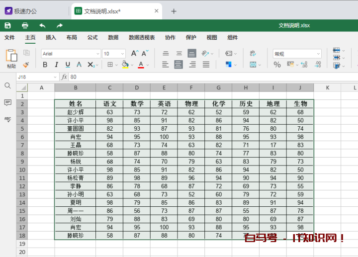Toggle Underline formatting
Screen dimensions: 358x257
pyautogui.click(x=68, y=65)
